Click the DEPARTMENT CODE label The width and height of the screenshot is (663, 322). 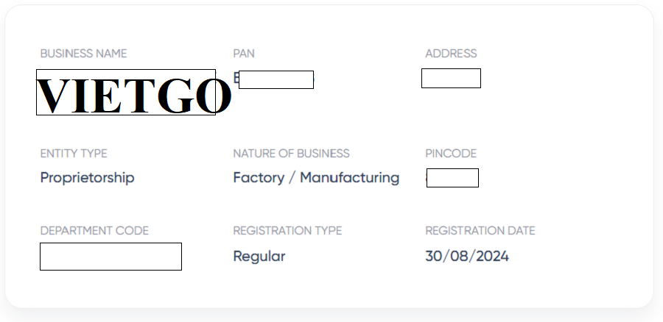tap(94, 231)
